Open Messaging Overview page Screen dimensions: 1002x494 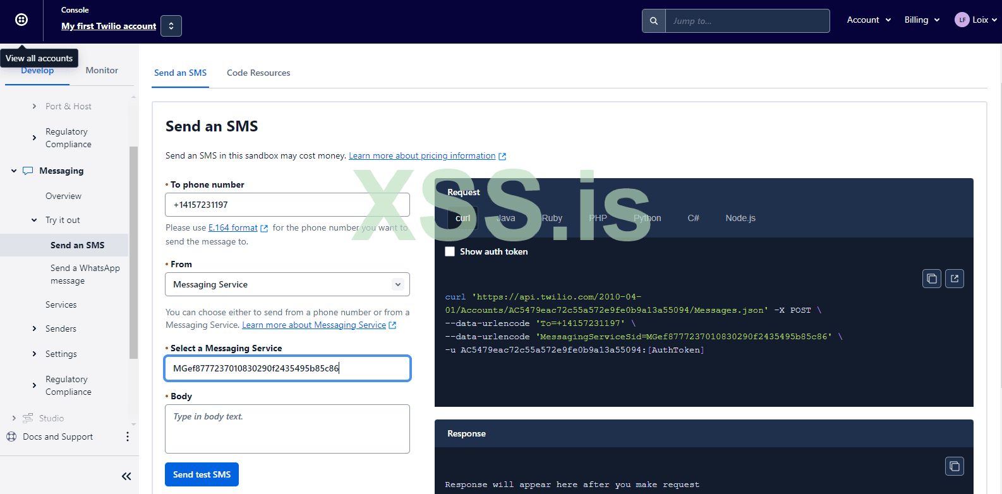point(63,196)
